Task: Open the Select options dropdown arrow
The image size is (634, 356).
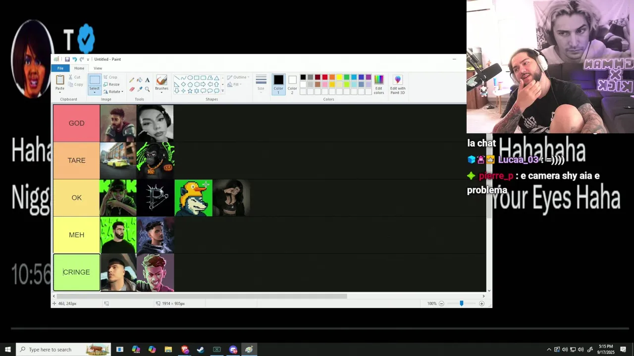Action: point(94,92)
